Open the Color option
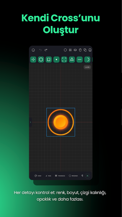Viewport: 122px width, 217px height. tap(38, 176)
